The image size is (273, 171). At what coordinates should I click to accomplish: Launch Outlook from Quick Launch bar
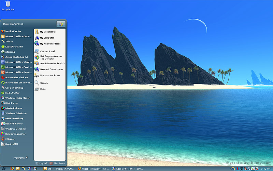tap(18, 169)
